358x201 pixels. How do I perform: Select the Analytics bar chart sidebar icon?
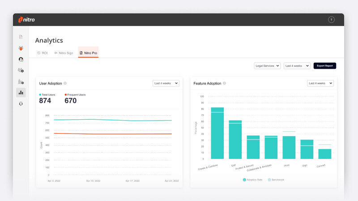point(21,92)
